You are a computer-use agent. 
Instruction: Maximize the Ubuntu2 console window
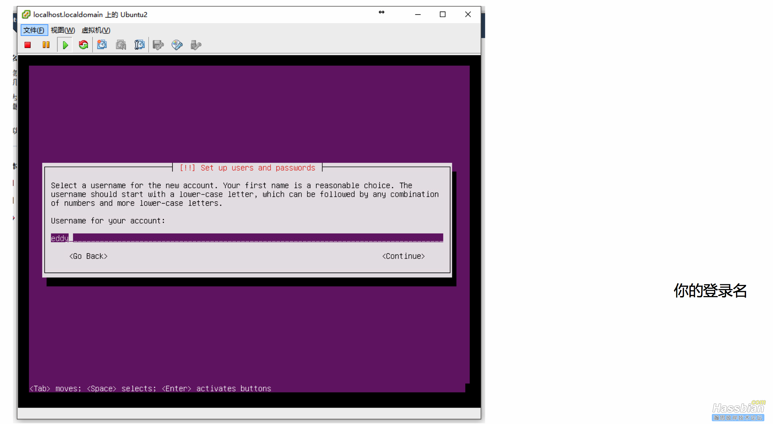[x=443, y=14]
